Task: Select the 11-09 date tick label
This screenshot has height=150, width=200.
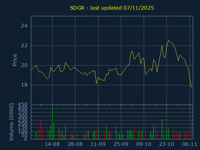Action: [98, 144]
